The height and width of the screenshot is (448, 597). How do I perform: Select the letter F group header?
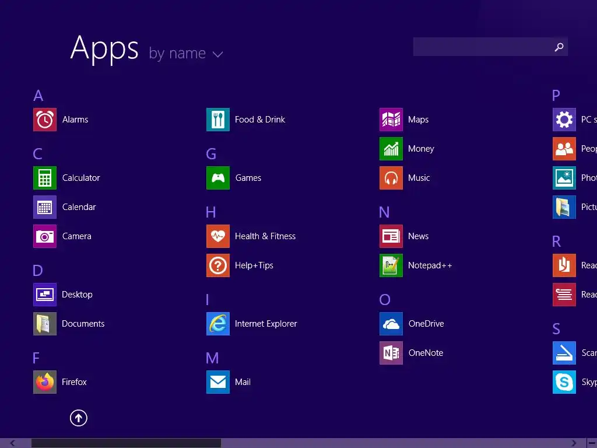36,358
